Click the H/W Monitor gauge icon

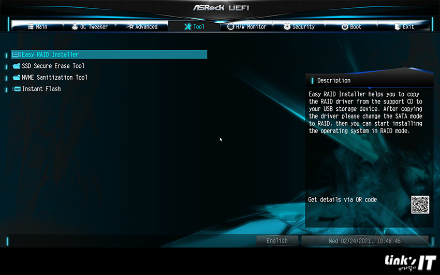tap(231, 26)
